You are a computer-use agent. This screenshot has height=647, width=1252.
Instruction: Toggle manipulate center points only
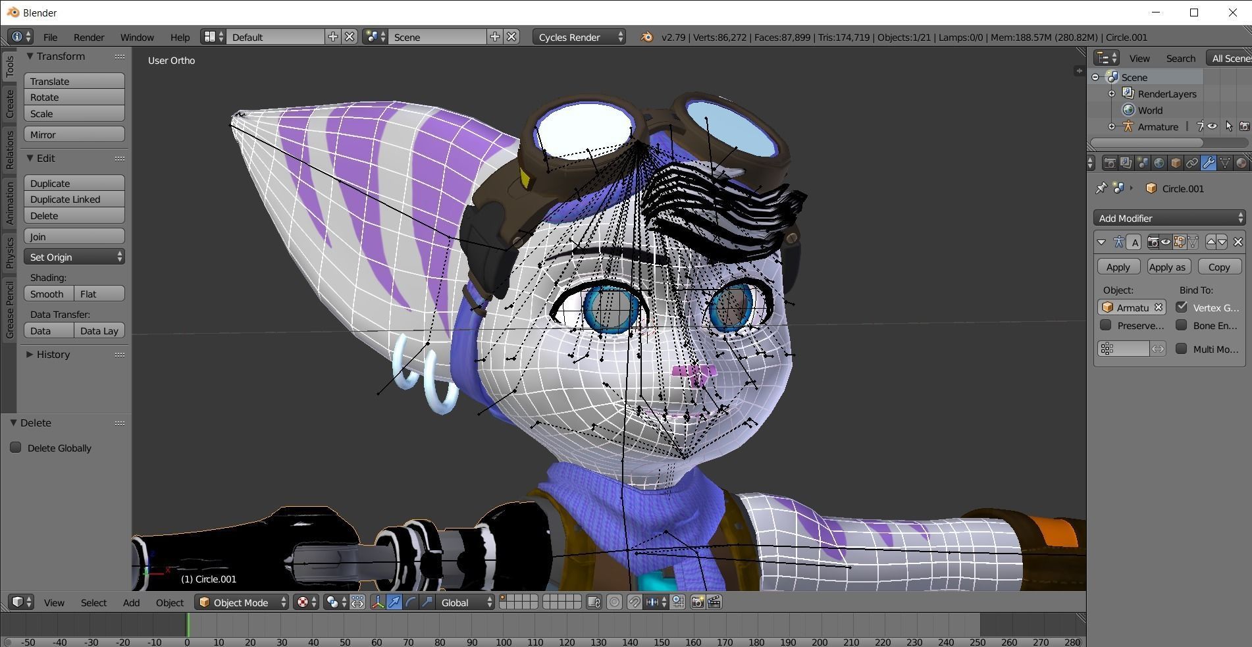point(357,602)
